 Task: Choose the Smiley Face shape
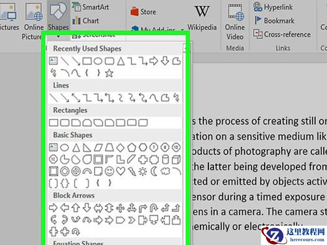coord(109,171)
